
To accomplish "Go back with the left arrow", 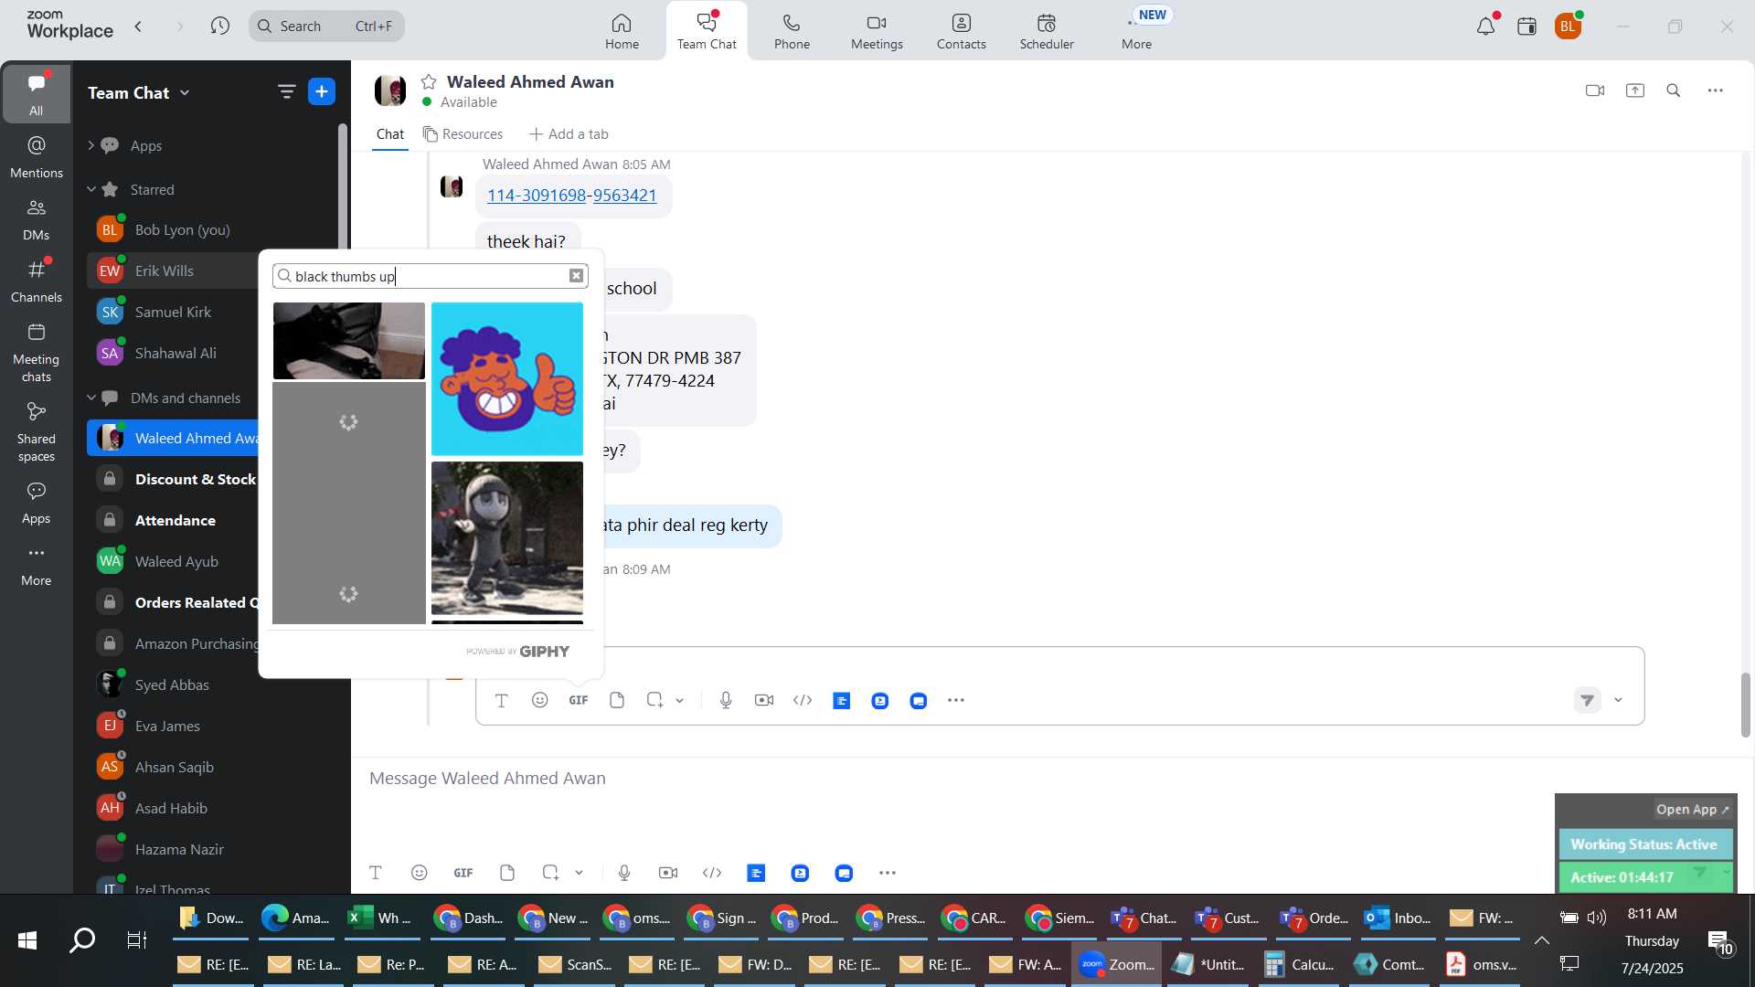I will click(x=138, y=27).
